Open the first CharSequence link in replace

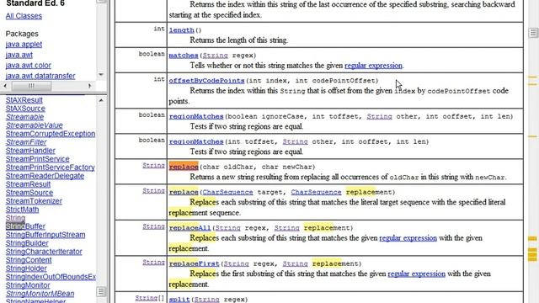227,192
